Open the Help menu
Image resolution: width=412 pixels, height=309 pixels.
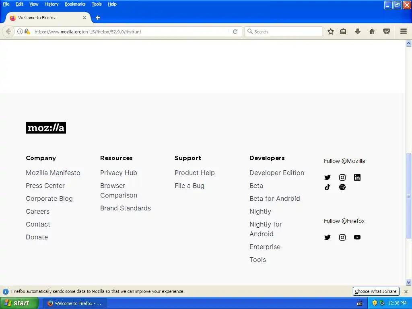coord(112,4)
